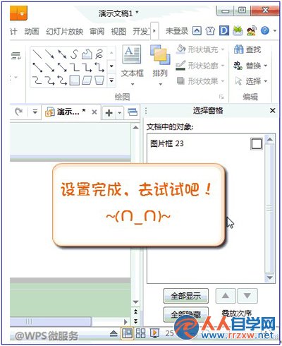Start slideshow from status bar icon
Screen dimensions: 282x346
[154, 333]
